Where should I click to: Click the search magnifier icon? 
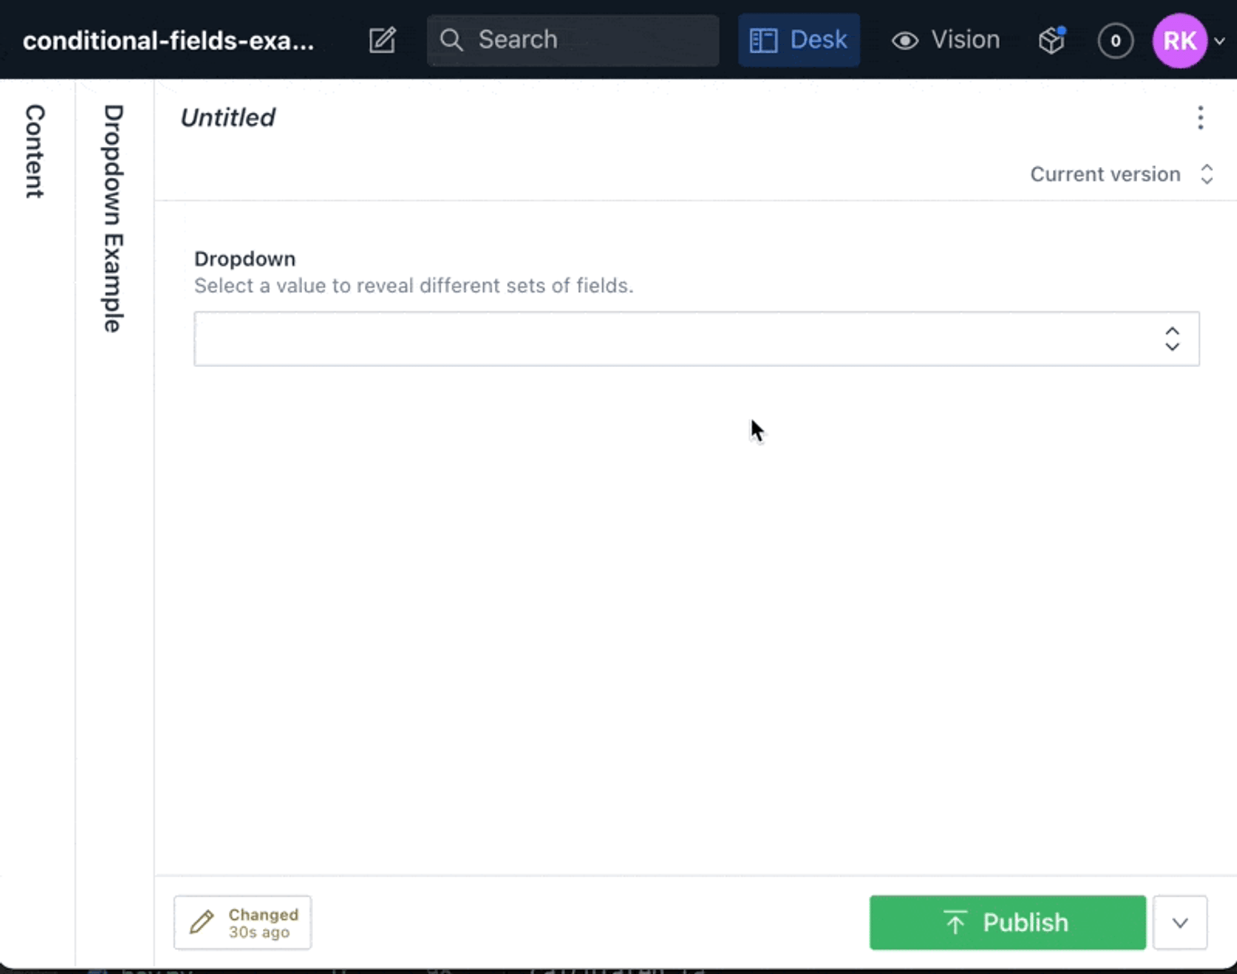click(451, 40)
